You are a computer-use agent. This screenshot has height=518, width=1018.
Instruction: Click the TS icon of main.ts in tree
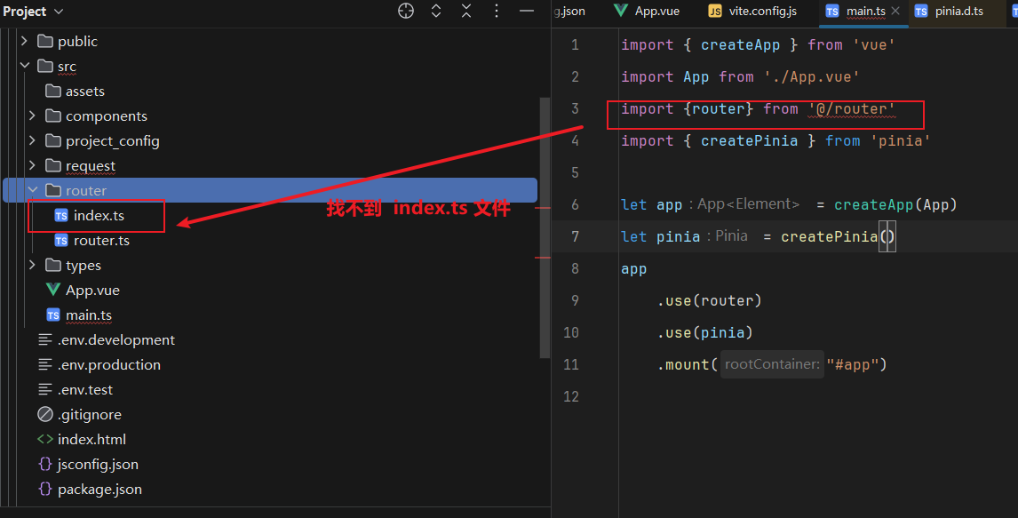pyautogui.click(x=53, y=315)
